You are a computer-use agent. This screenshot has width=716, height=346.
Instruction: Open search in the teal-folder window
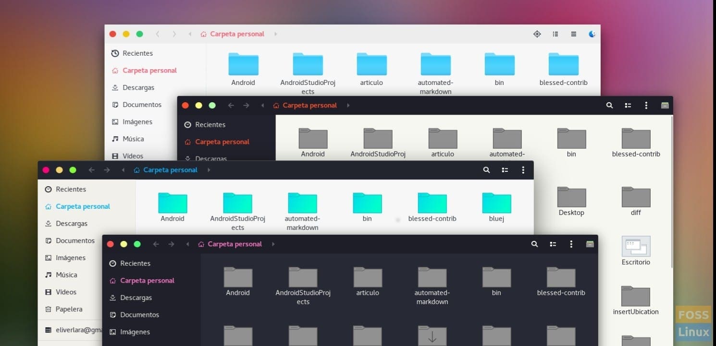[486, 170]
